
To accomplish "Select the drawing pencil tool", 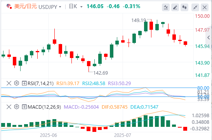I will pyautogui.click(x=175, y=7).
